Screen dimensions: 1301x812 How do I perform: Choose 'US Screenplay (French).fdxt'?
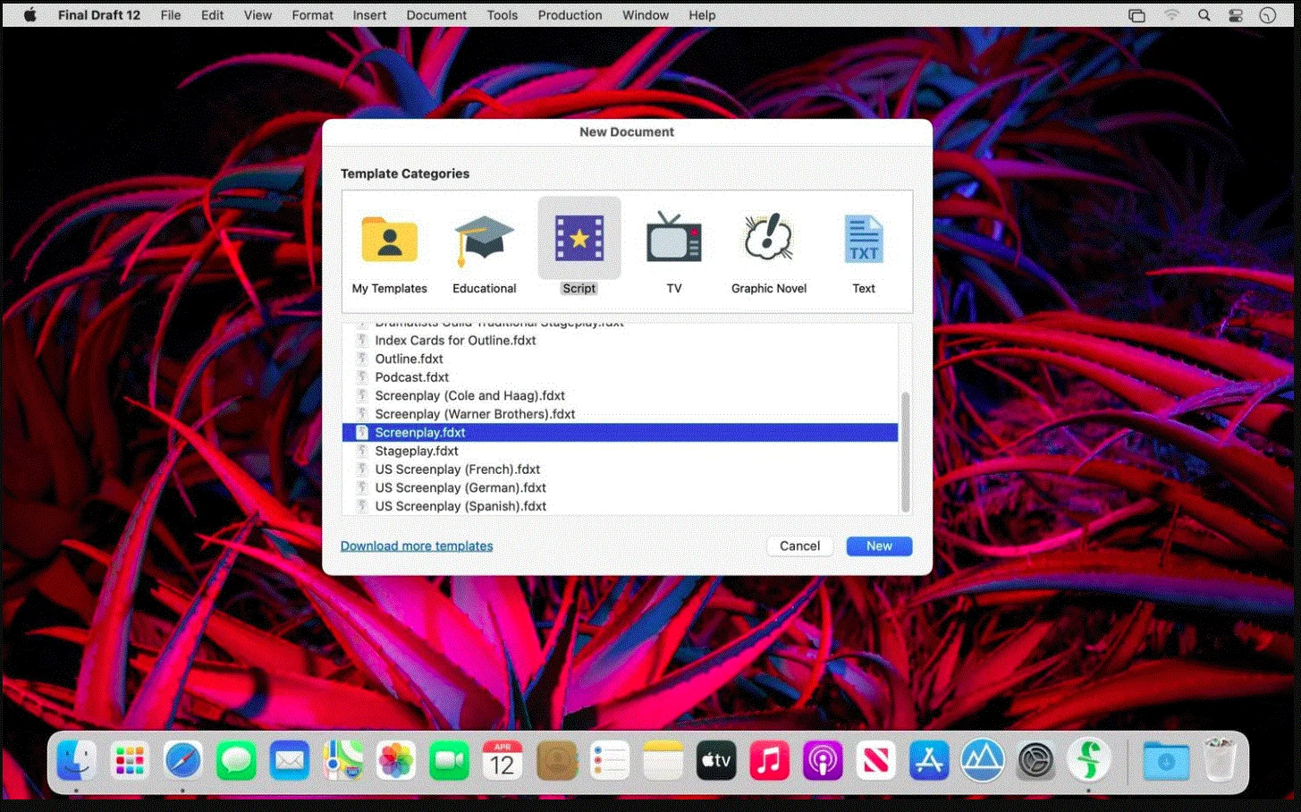(x=620, y=469)
